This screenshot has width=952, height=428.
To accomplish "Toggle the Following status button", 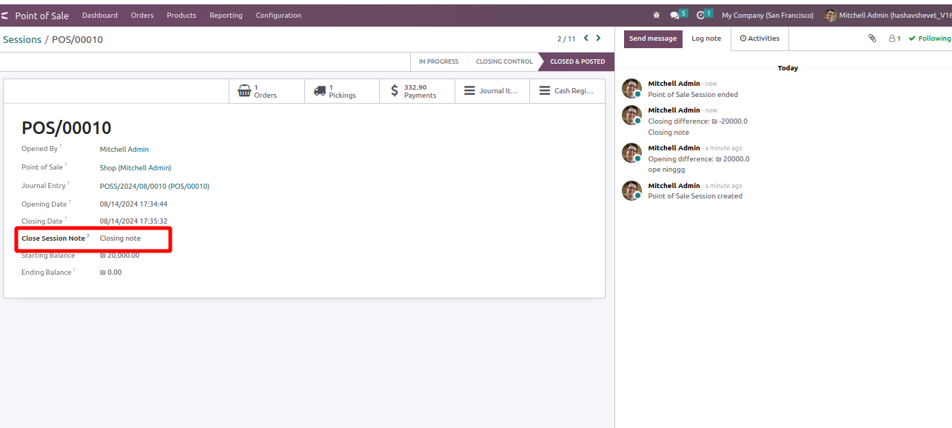I will point(930,39).
